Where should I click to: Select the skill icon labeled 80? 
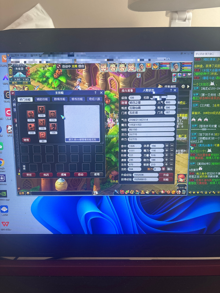(x=43, y=135)
